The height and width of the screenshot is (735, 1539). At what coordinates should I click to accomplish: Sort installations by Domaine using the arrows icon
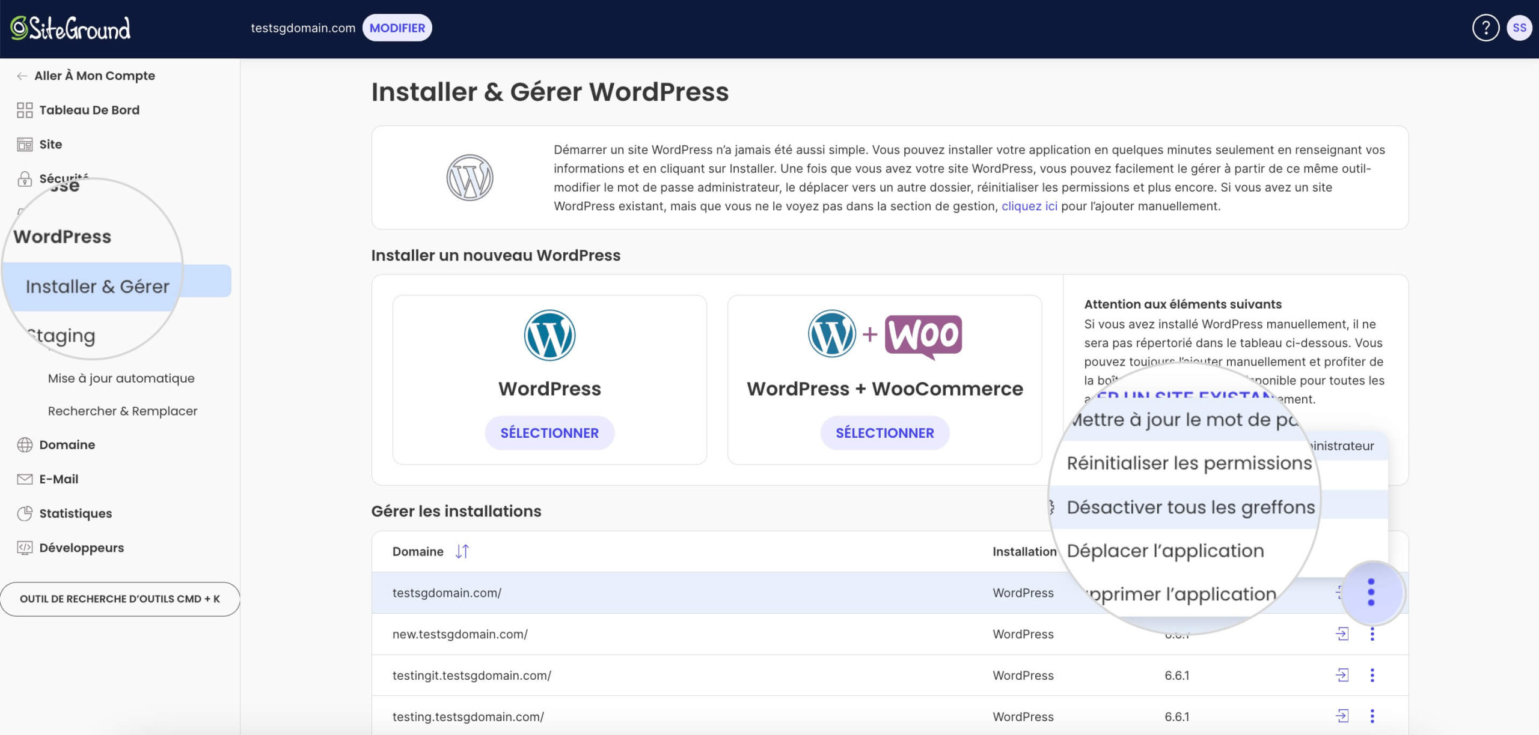click(x=462, y=551)
